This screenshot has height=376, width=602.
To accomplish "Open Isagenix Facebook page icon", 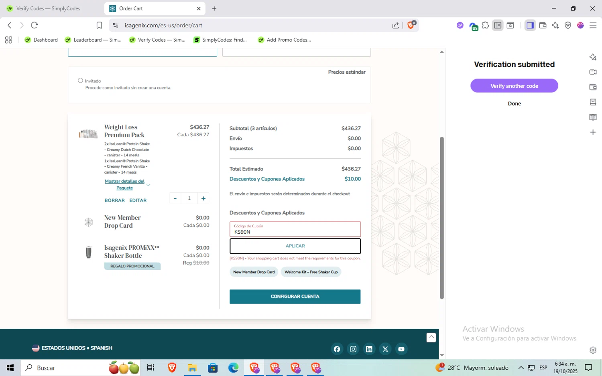I will 337,349.
